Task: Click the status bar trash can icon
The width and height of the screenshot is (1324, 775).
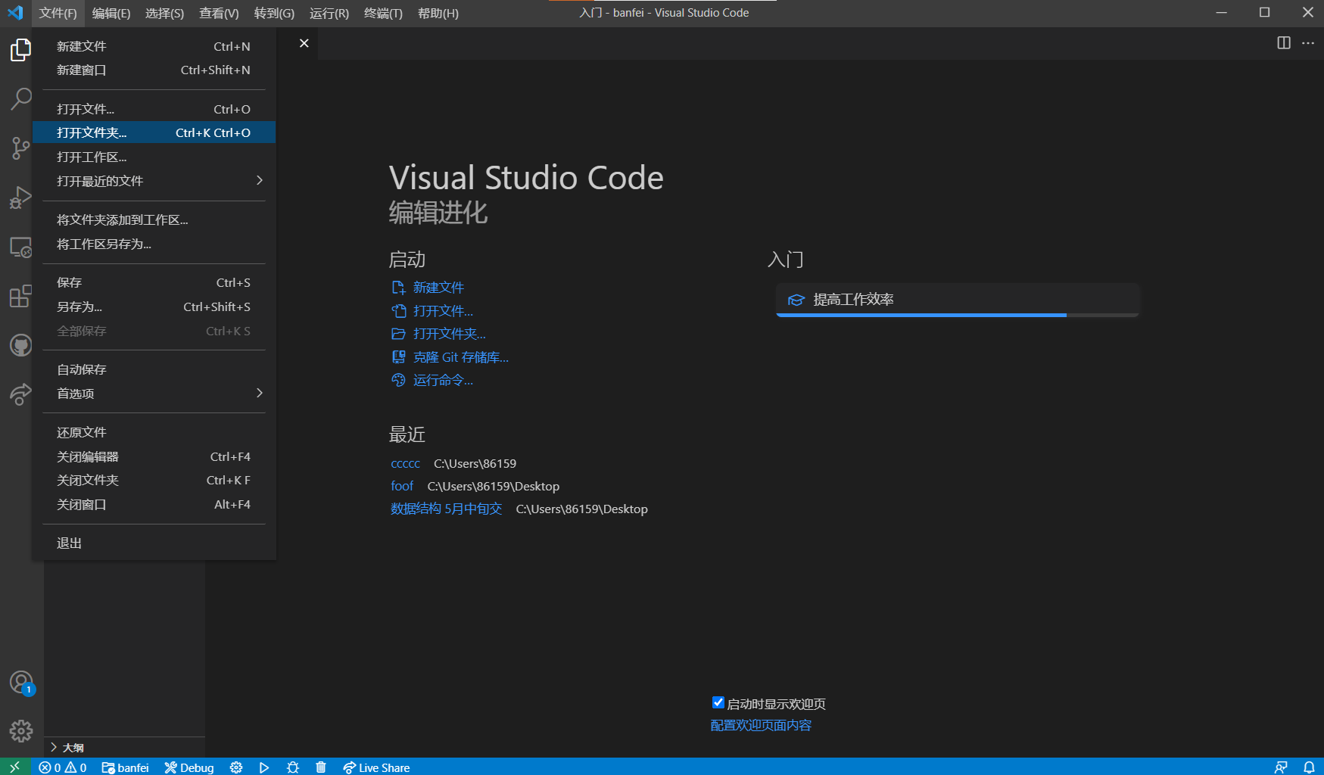Action: tap(321, 767)
